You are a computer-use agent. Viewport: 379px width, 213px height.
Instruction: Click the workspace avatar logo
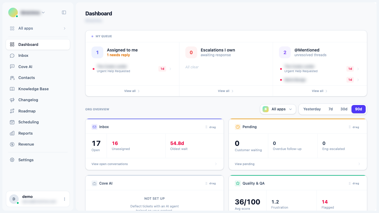pos(13,12)
